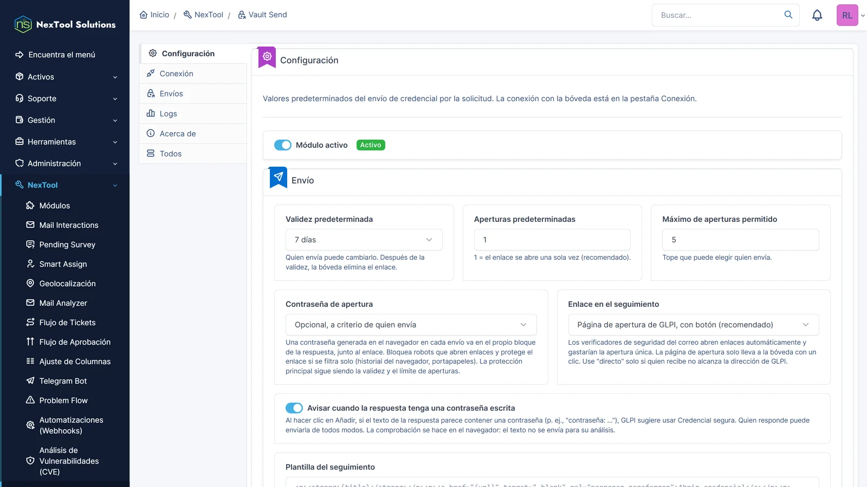Click the Activos cube icon

pyautogui.click(x=20, y=77)
